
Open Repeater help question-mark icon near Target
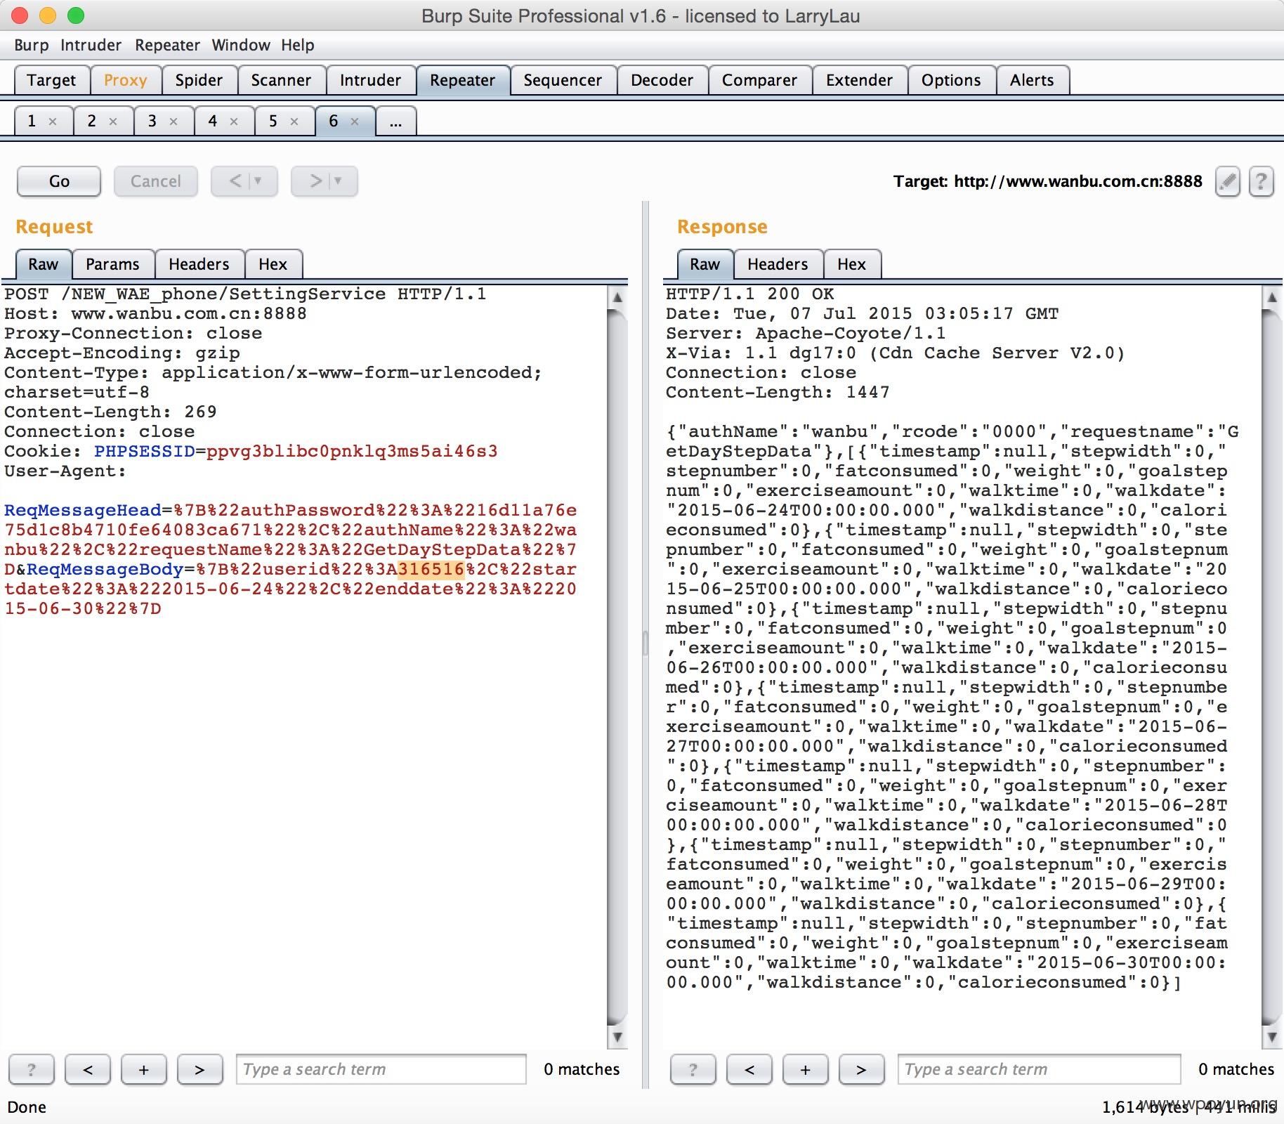(1261, 182)
